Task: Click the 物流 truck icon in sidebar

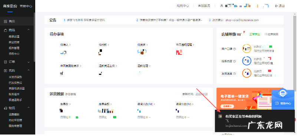Action: pos(5,108)
